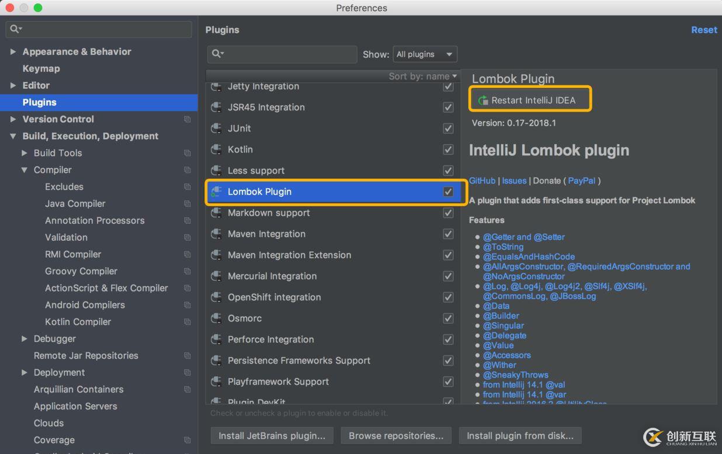Click the JUnit plugin icon

[217, 129]
